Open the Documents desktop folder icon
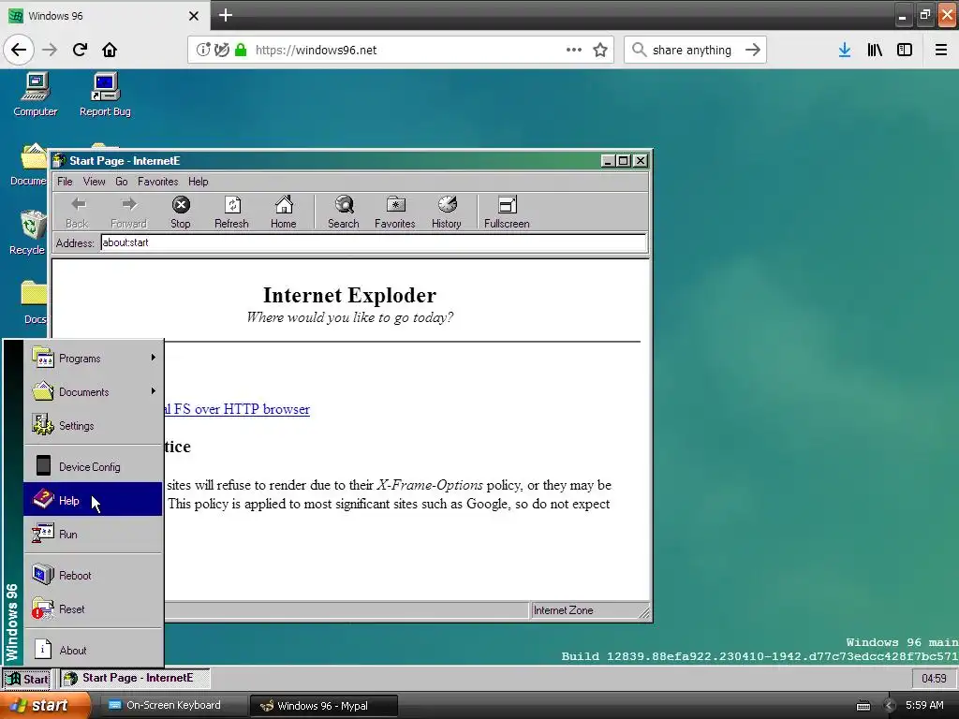 click(x=28, y=164)
